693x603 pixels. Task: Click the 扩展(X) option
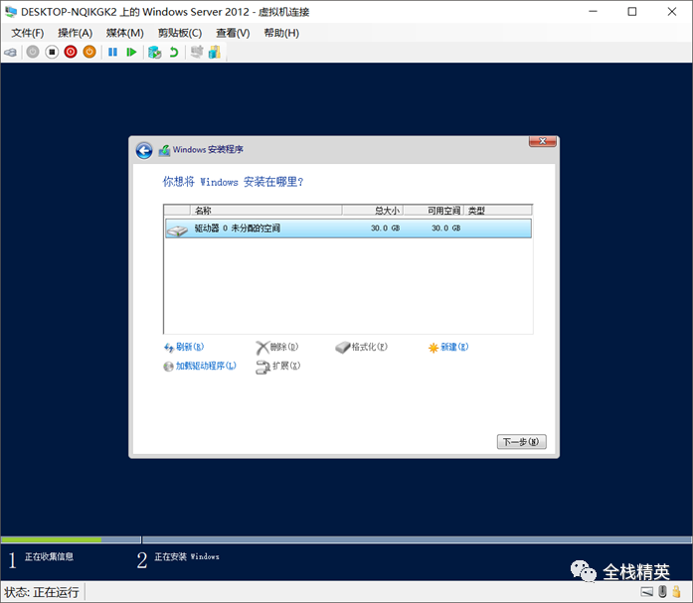(x=278, y=366)
